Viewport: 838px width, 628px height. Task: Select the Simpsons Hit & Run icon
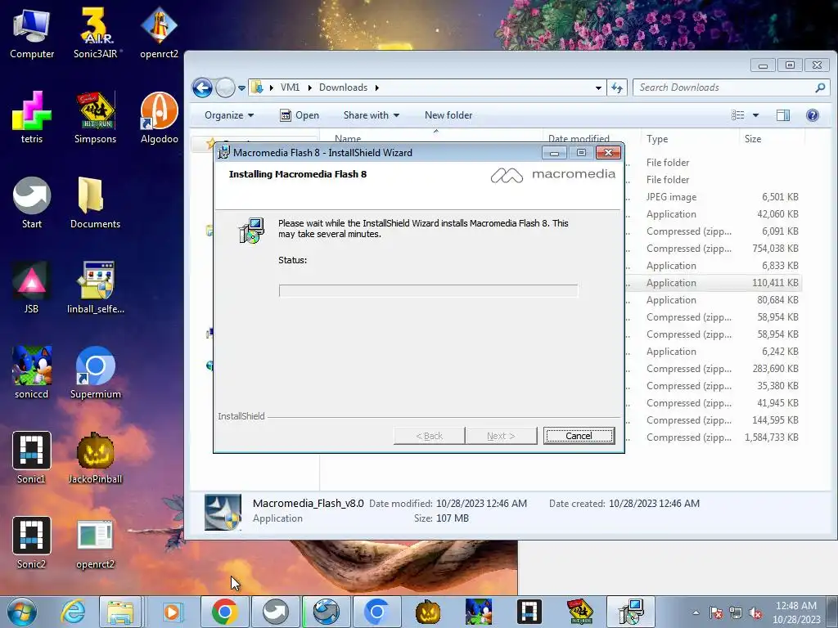[x=95, y=118]
